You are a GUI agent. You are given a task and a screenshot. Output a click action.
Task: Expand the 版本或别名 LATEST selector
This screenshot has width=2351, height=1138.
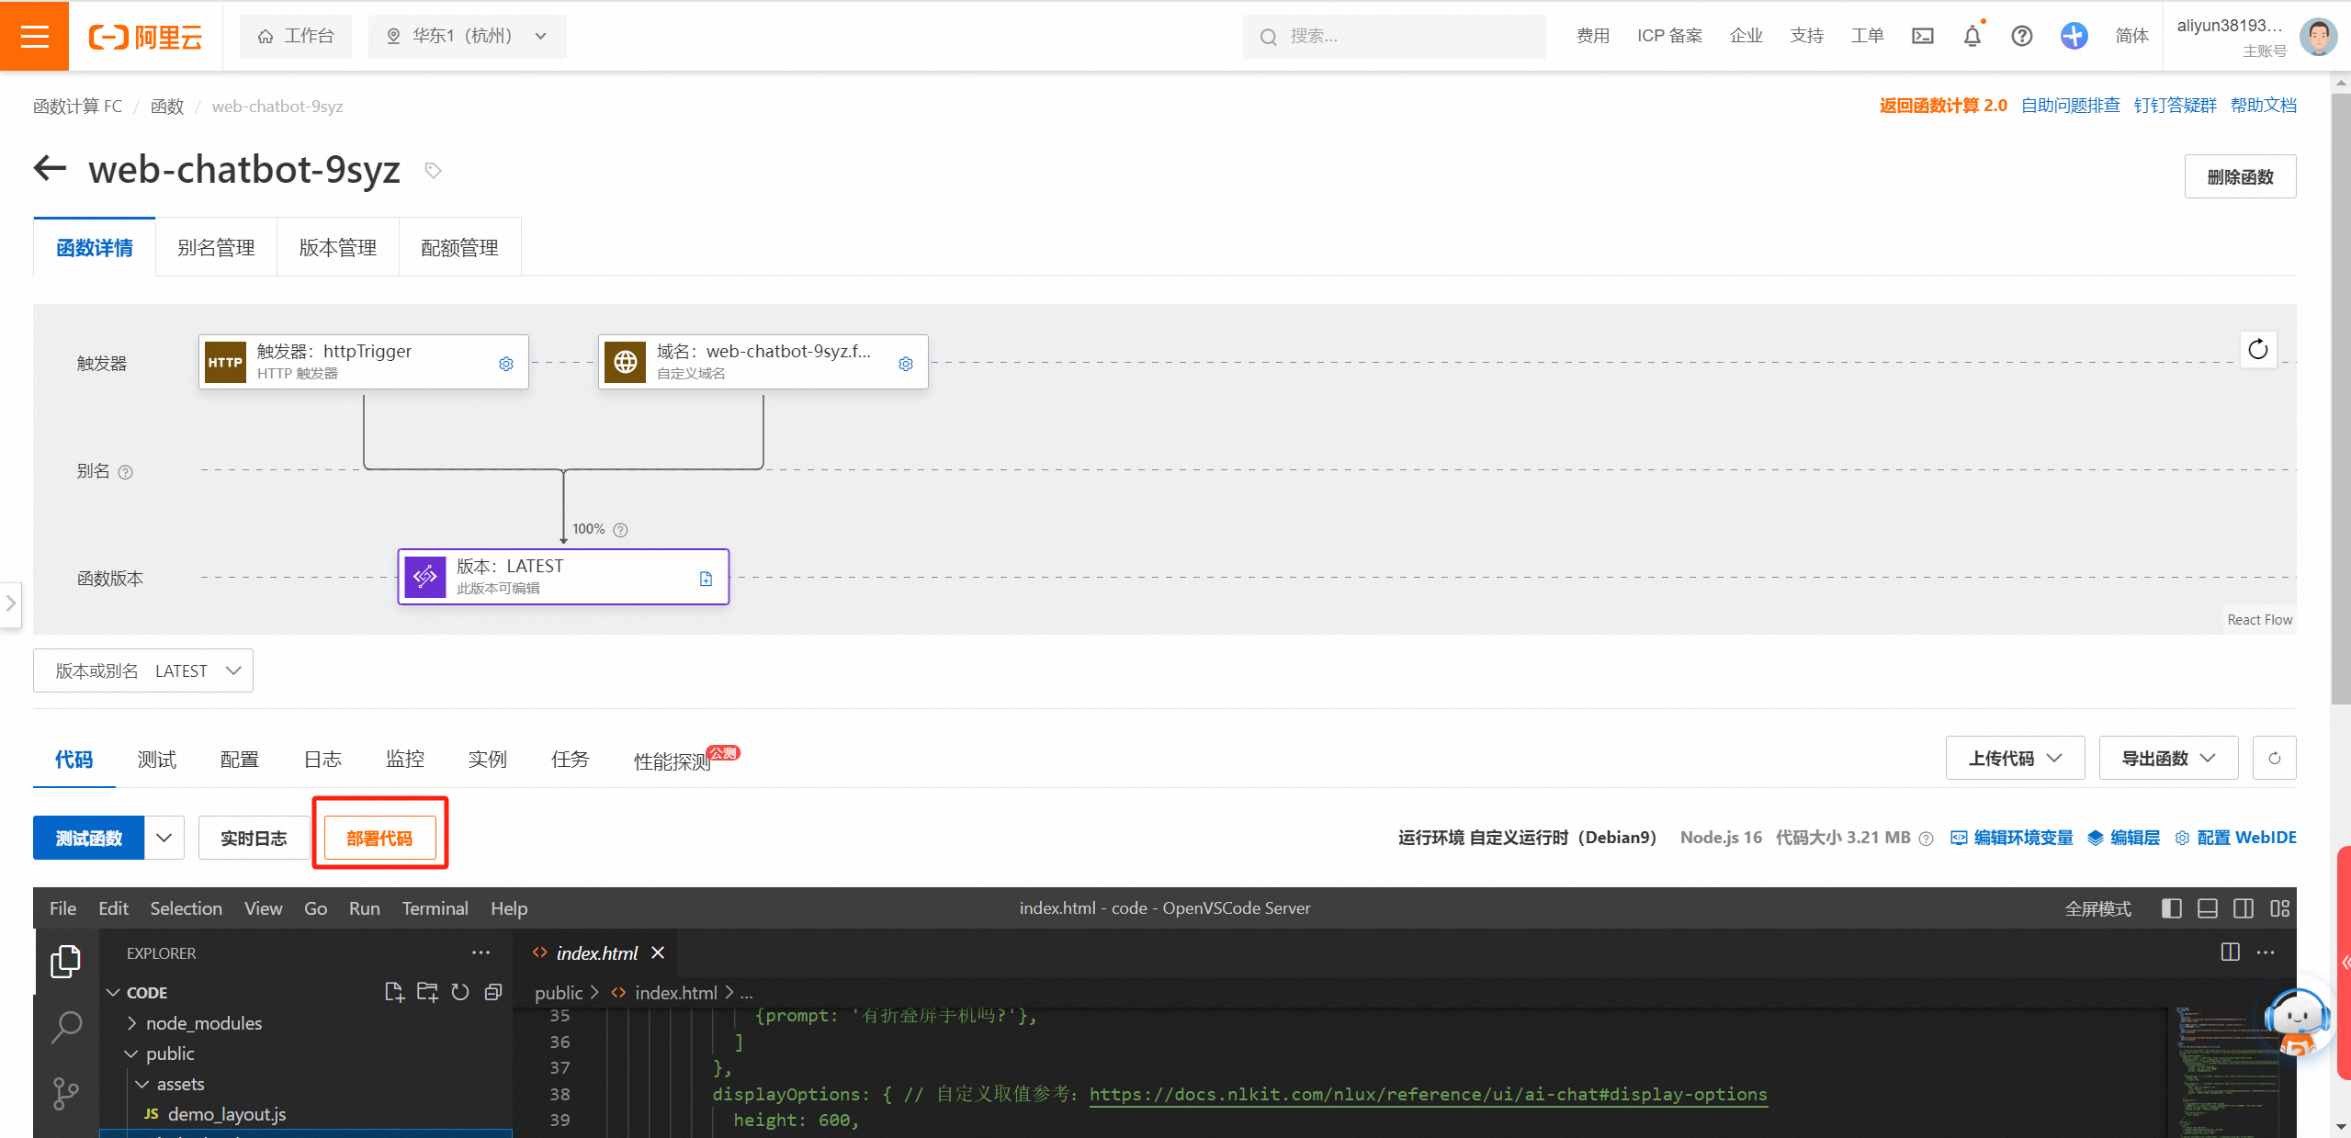pyautogui.click(x=143, y=670)
